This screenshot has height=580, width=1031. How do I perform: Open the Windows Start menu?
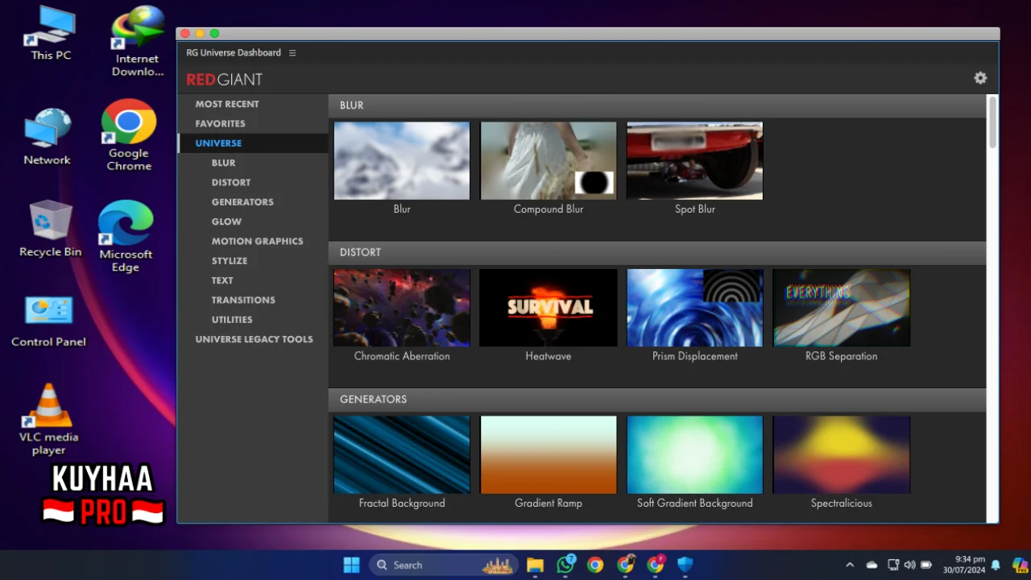click(352, 565)
